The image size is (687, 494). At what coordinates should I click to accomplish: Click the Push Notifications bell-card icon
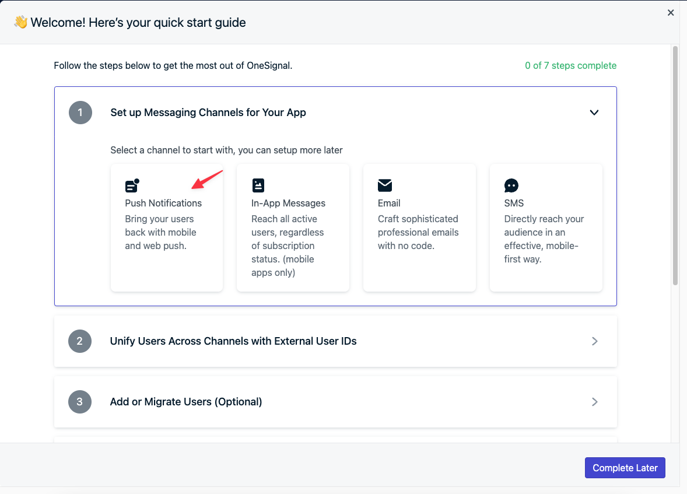(132, 185)
